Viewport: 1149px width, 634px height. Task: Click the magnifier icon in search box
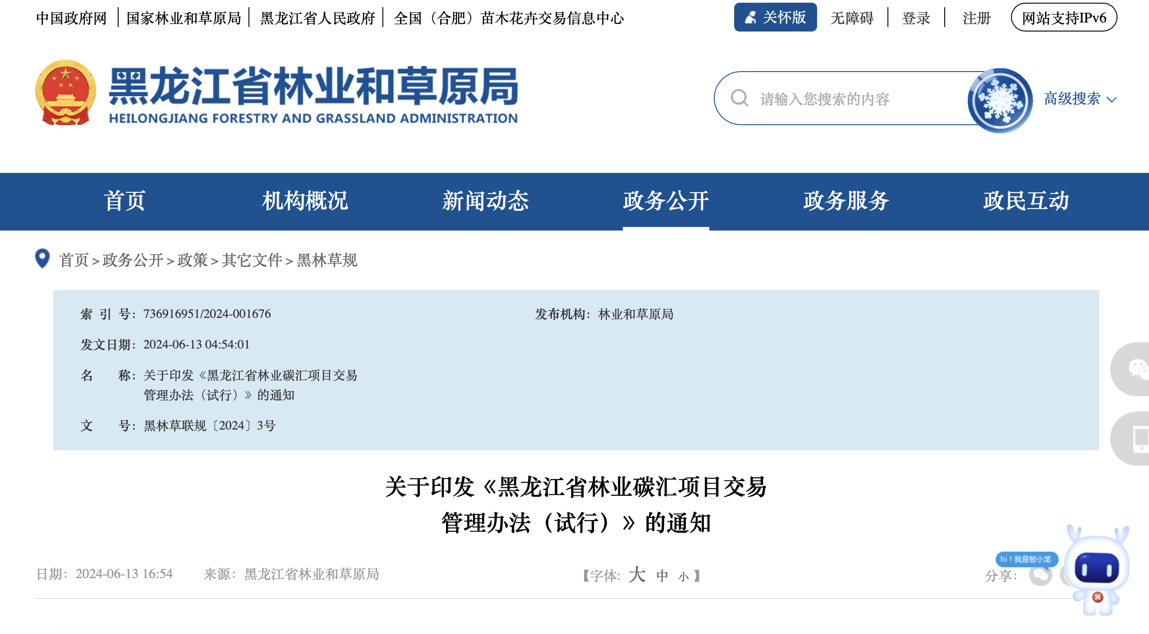click(740, 98)
